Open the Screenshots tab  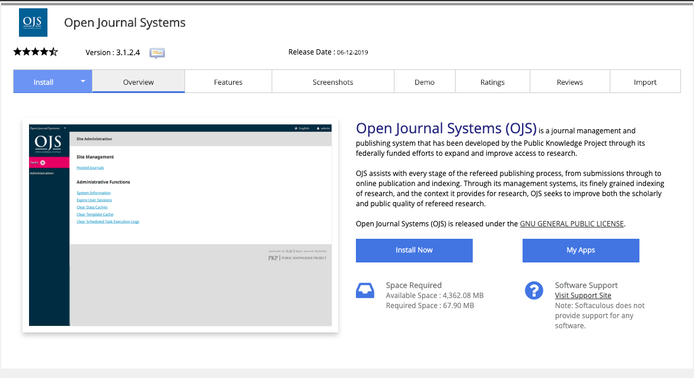click(333, 82)
